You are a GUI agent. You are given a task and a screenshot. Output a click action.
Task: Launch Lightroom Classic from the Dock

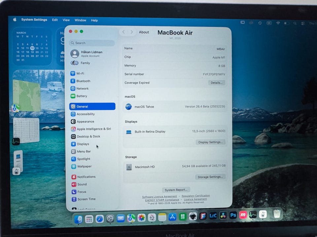click(213, 216)
